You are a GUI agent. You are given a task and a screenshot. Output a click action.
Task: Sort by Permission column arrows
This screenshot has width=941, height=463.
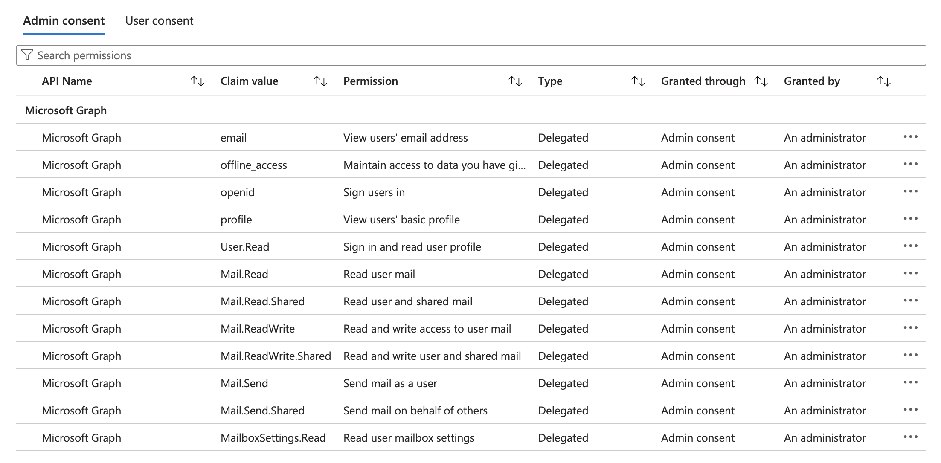[515, 81]
